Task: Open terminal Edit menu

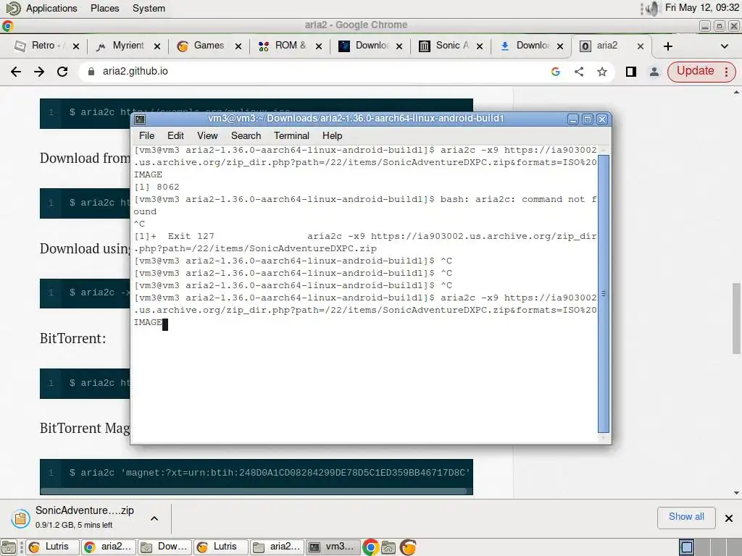Action: 175,135
